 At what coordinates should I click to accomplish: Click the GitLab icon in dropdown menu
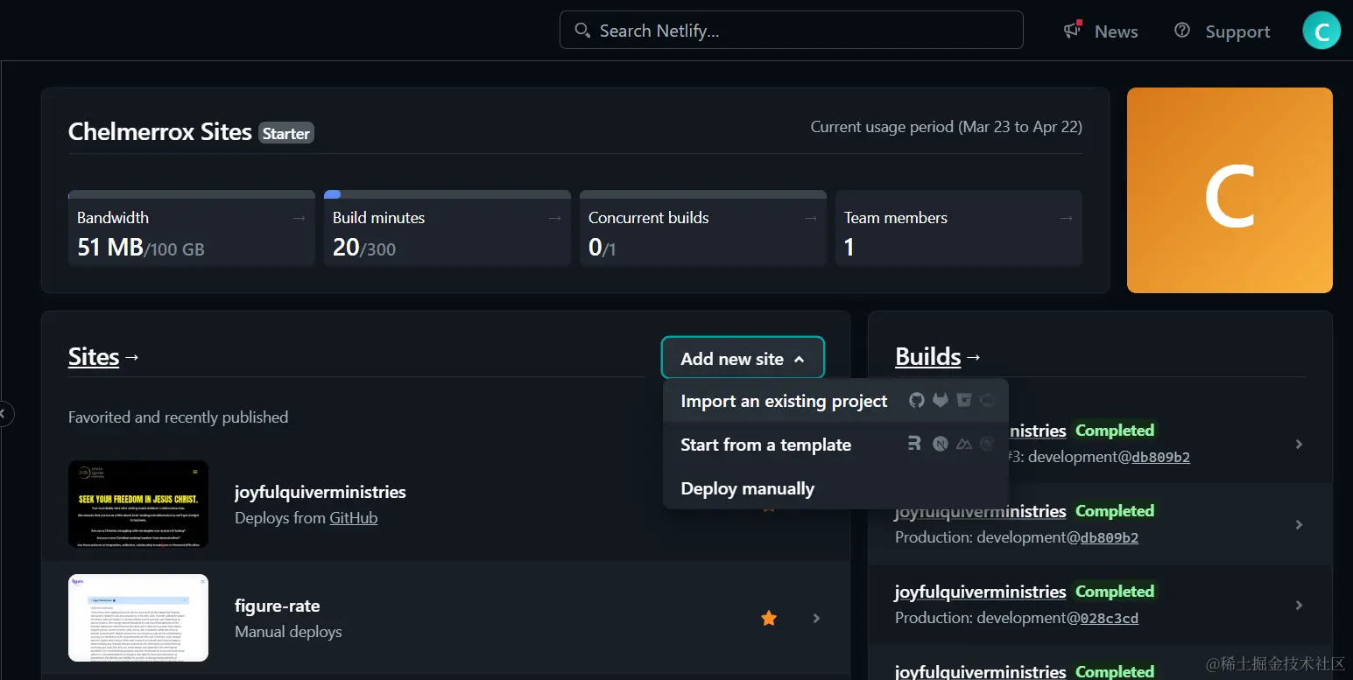[x=940, y=401]
